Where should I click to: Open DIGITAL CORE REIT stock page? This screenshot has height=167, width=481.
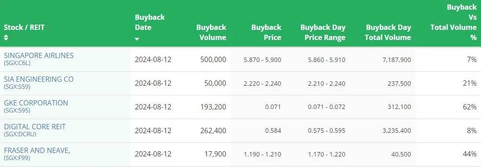35,127
